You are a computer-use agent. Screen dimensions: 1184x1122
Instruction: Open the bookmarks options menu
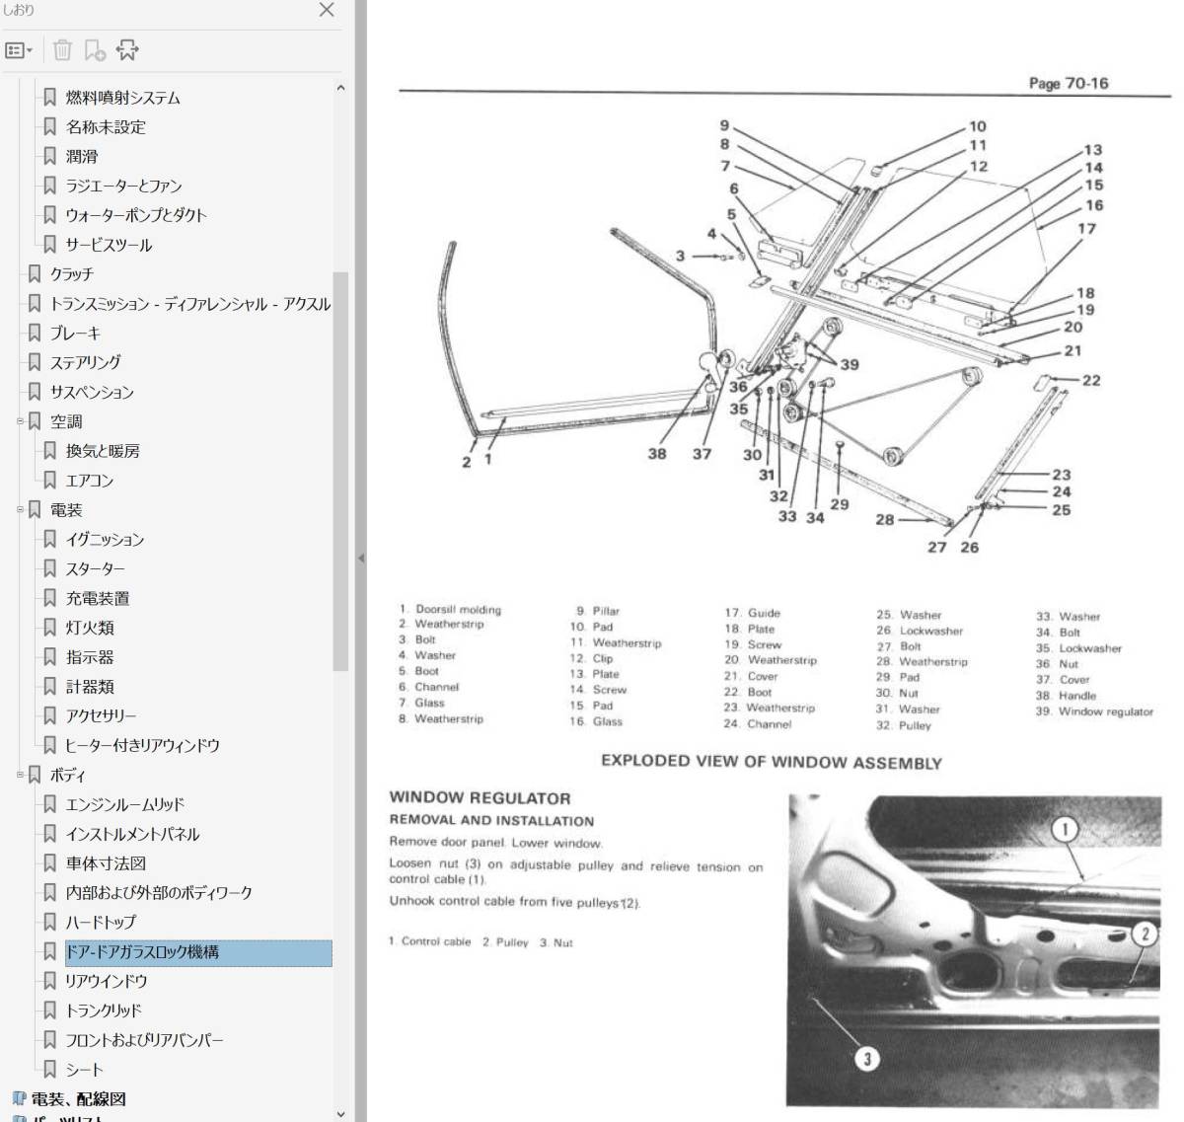19,49
